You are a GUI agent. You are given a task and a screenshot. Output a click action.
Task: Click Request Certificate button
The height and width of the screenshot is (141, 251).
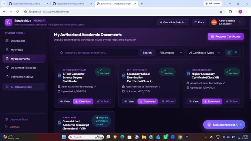[226, 36]
